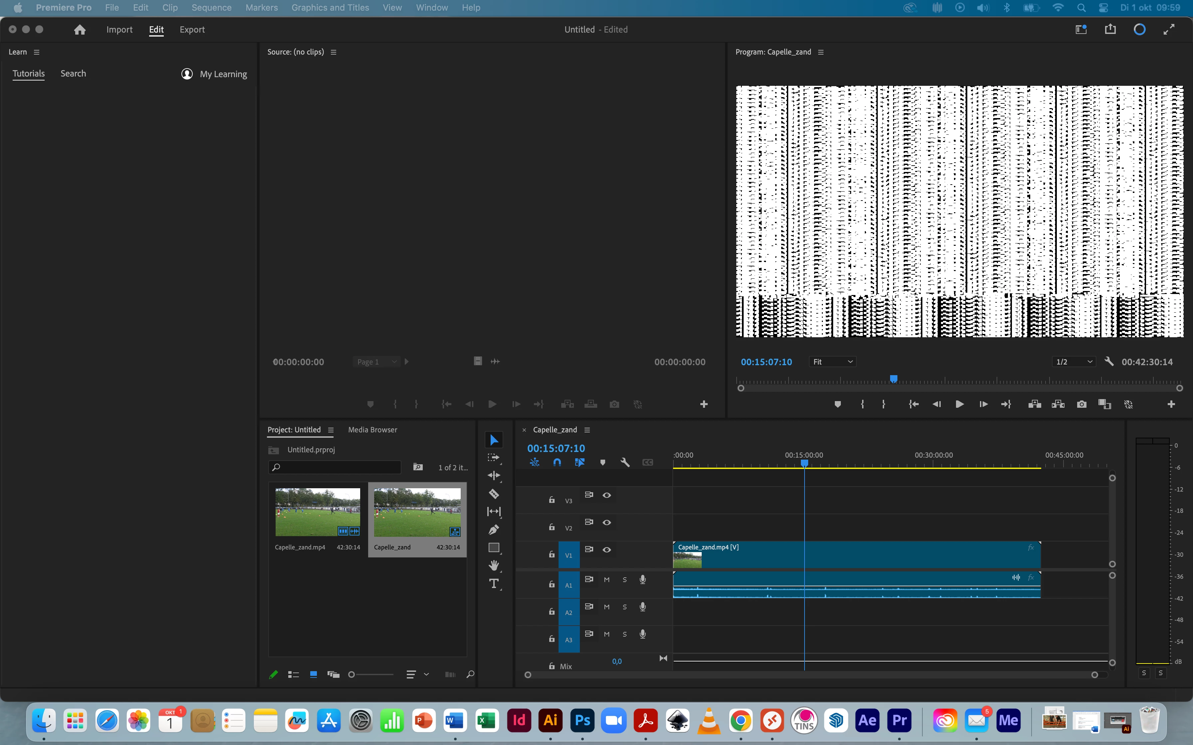Select the Pen tool
1193x745 pixels.
493,530
